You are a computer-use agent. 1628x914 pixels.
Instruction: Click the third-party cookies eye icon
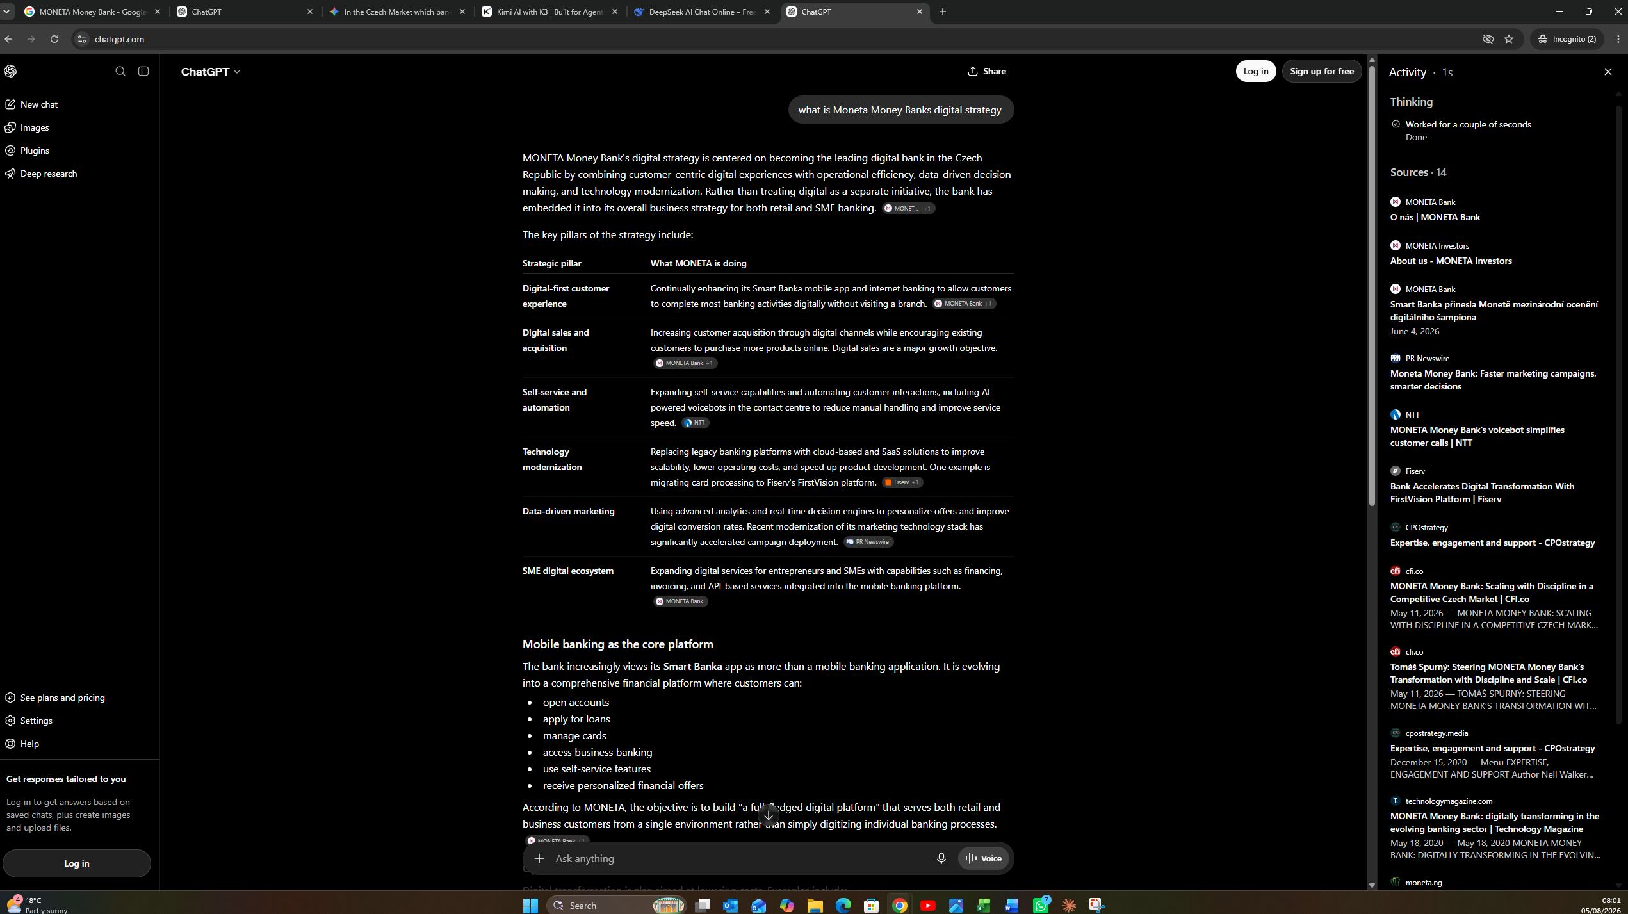pyautogui.click(x=1488, y=39)
